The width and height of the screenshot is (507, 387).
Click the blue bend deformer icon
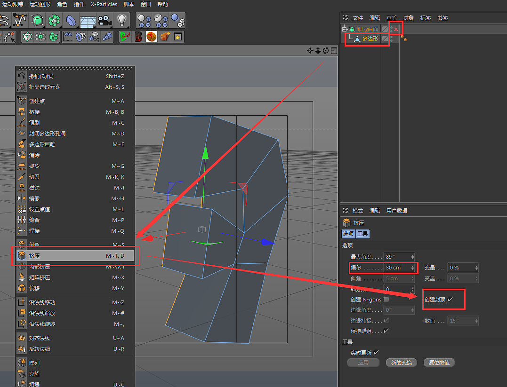point(71,20)
